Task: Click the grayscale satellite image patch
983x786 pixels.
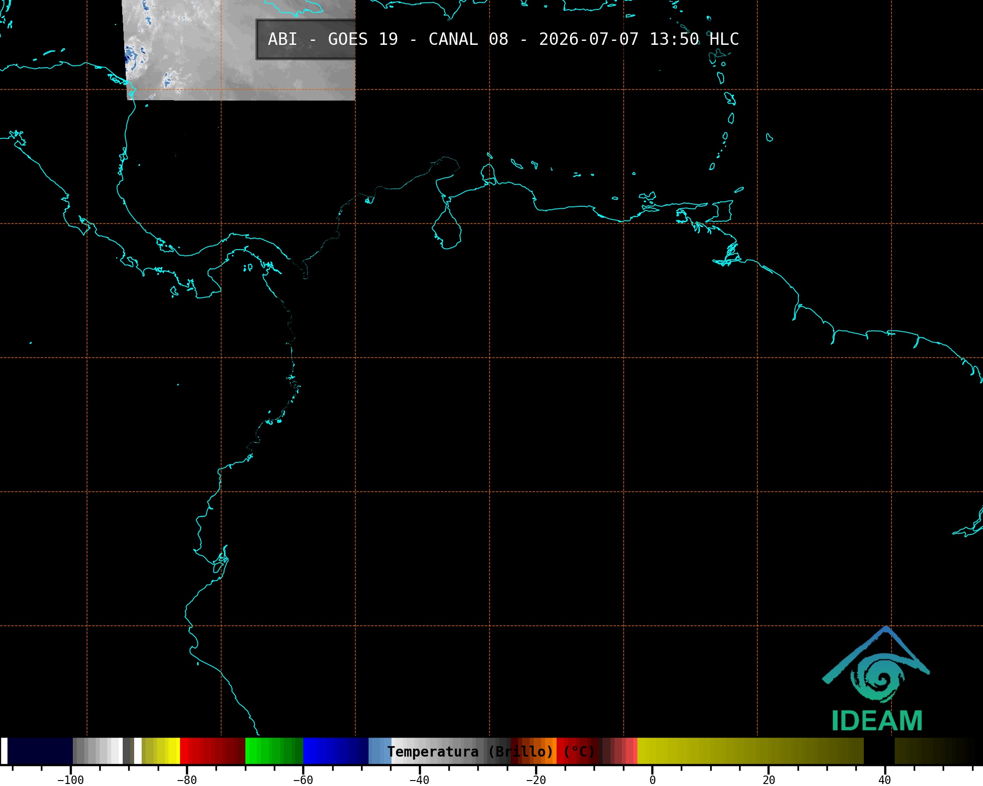Action: (239, 50)
